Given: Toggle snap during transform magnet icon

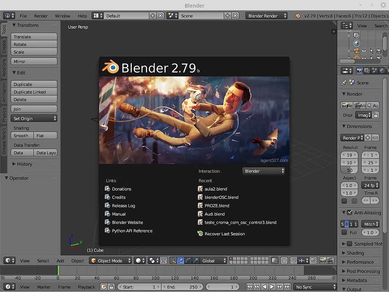Looking at the screenshot, I should point(293,260).
